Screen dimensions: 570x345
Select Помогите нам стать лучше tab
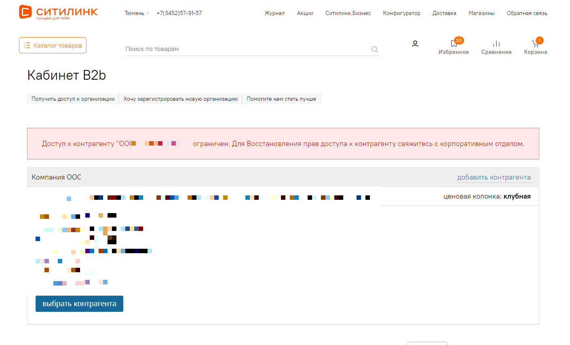coord(281,99)
